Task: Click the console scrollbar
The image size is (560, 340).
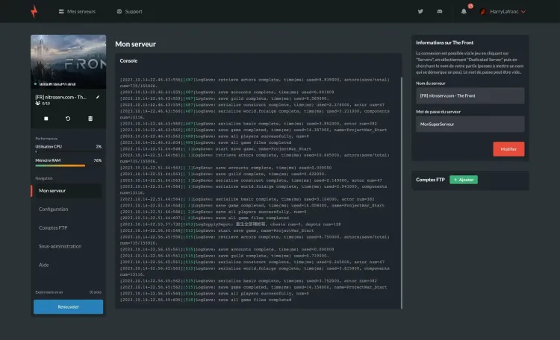Action: coord(402,192)
